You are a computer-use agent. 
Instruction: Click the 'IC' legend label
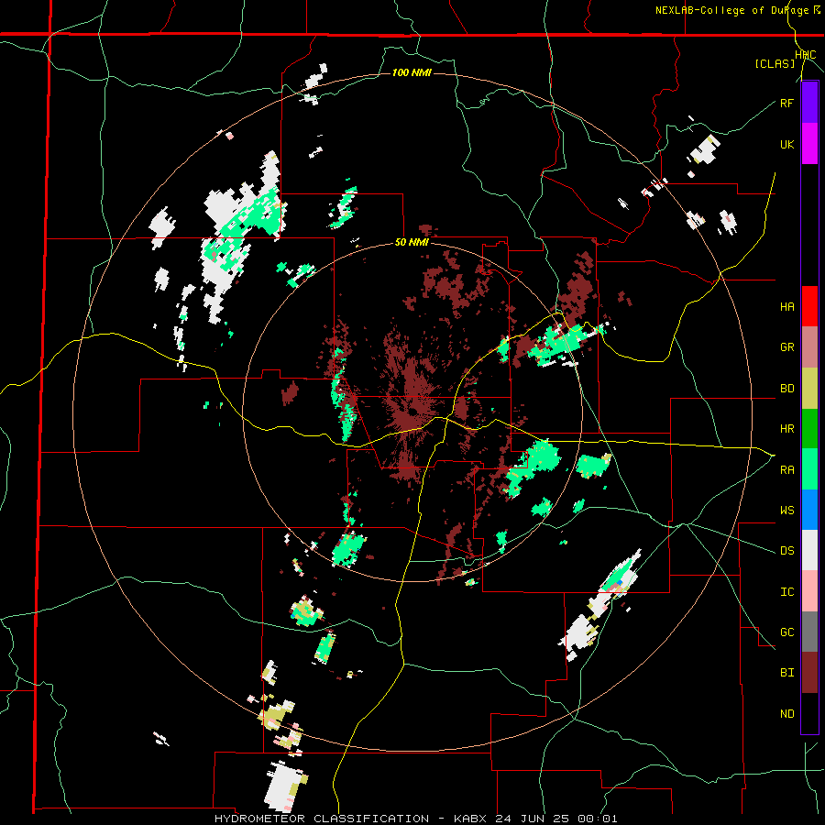click(x=786, y=591)
